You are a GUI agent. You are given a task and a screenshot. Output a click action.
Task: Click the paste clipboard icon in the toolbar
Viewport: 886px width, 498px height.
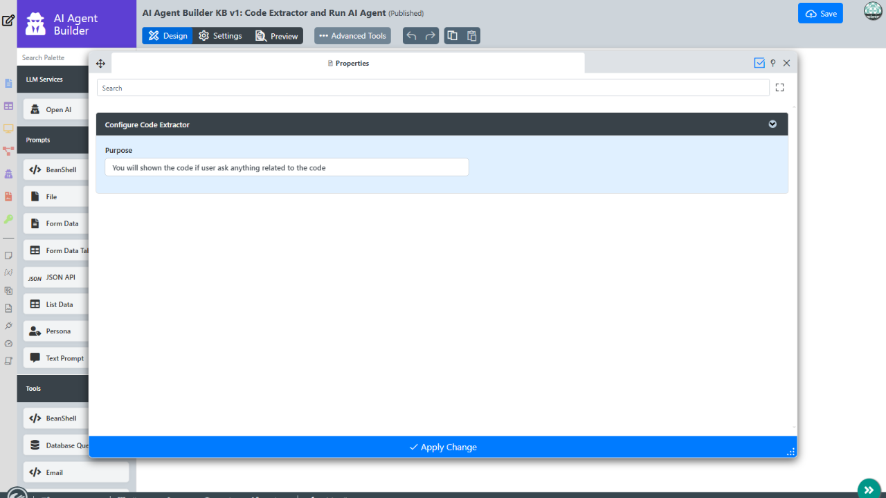click(471, 36)
